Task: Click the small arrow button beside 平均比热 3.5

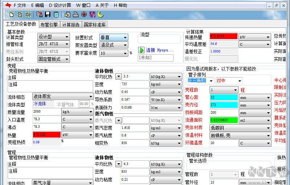Action: 119,77
